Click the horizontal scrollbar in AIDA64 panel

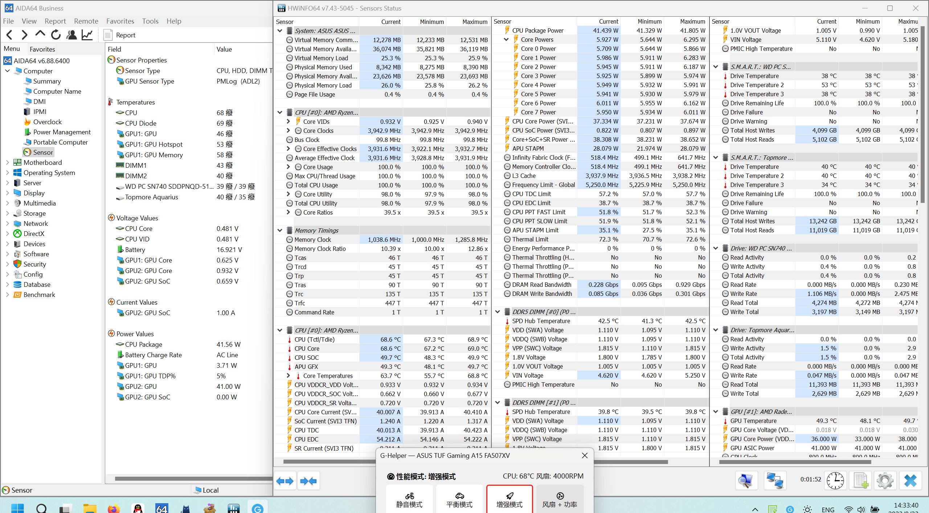click(x=192, y=479)
